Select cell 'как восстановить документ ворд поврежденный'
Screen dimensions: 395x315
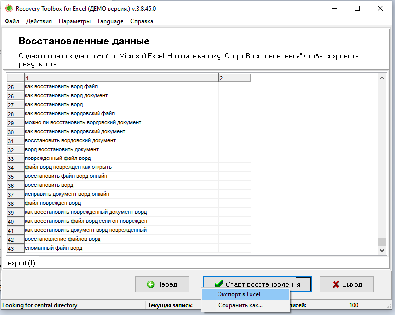(x=121, y=230)
